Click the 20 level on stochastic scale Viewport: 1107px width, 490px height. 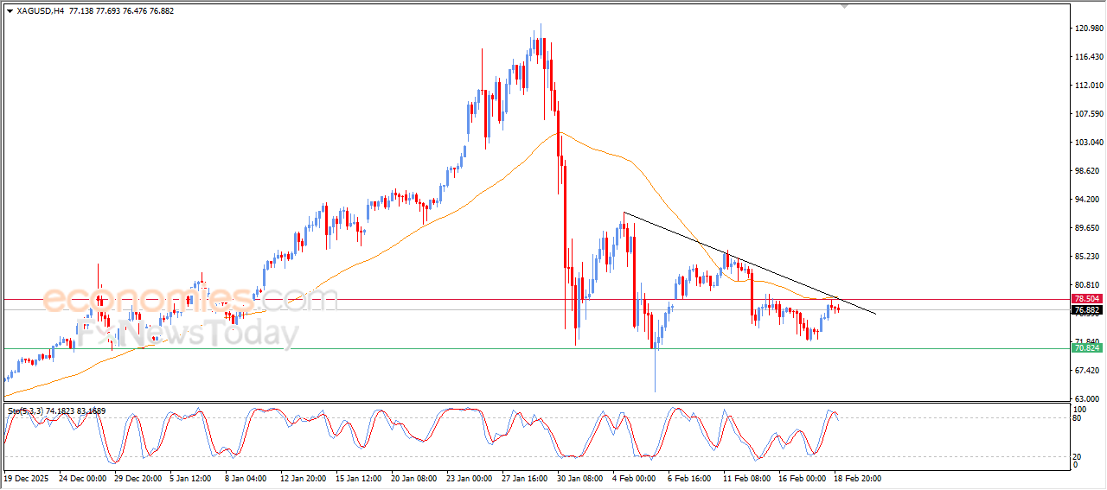(x=1078, y=455)
